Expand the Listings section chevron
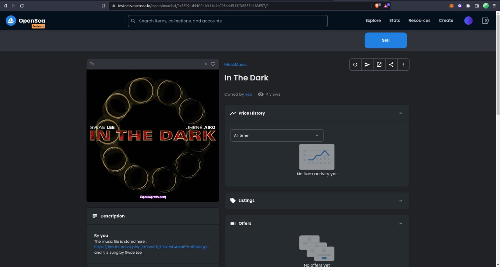 pyautogui.click(x=400, y=201)
